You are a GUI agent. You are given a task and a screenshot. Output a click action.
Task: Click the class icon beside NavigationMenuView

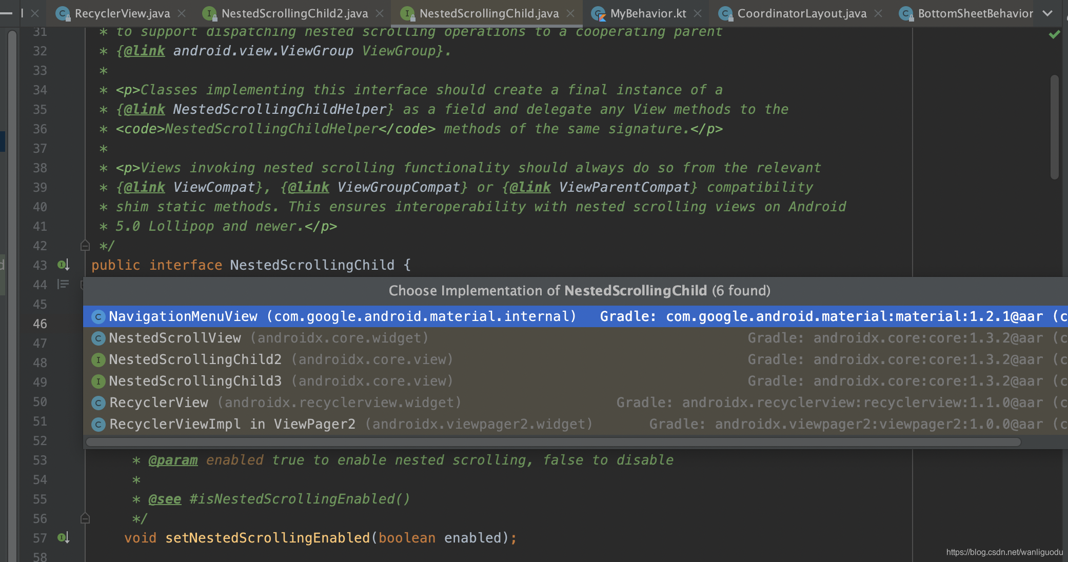[x=98, y=317]
